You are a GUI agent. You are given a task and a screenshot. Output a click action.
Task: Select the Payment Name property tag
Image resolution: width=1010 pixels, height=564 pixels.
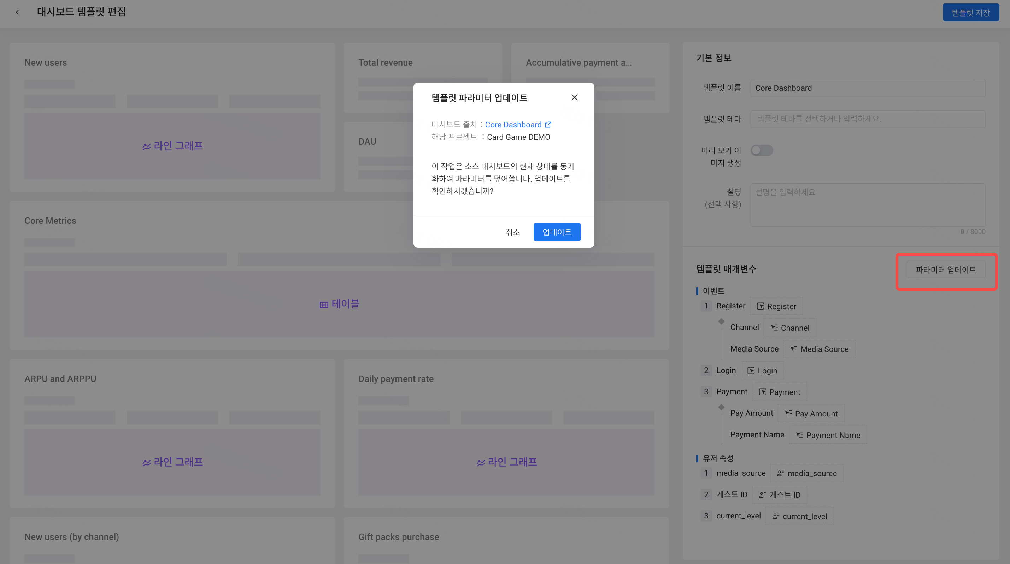pos(828,435)
